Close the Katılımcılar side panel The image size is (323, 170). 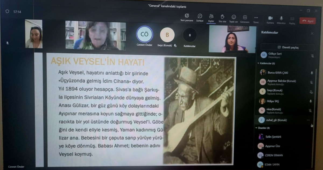[312, 34]
